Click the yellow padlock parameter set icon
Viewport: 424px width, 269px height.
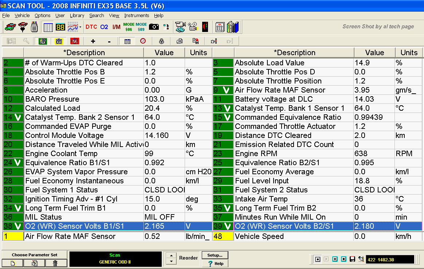click(x=59, y=41)
